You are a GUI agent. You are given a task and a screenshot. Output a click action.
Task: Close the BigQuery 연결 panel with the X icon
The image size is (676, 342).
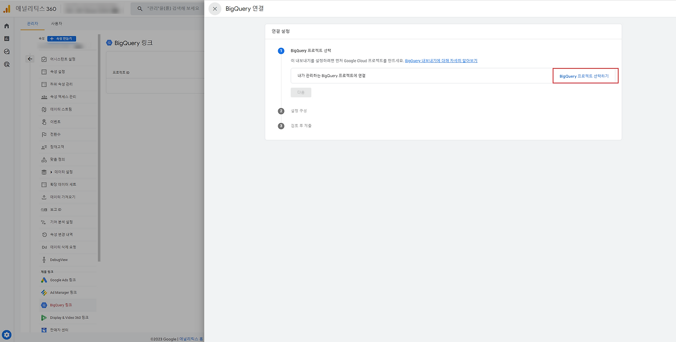[x=215, y=9]
